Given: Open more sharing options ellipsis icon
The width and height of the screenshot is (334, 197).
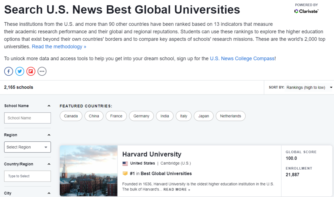Looking at the screenshot, I should click(42, 71).
